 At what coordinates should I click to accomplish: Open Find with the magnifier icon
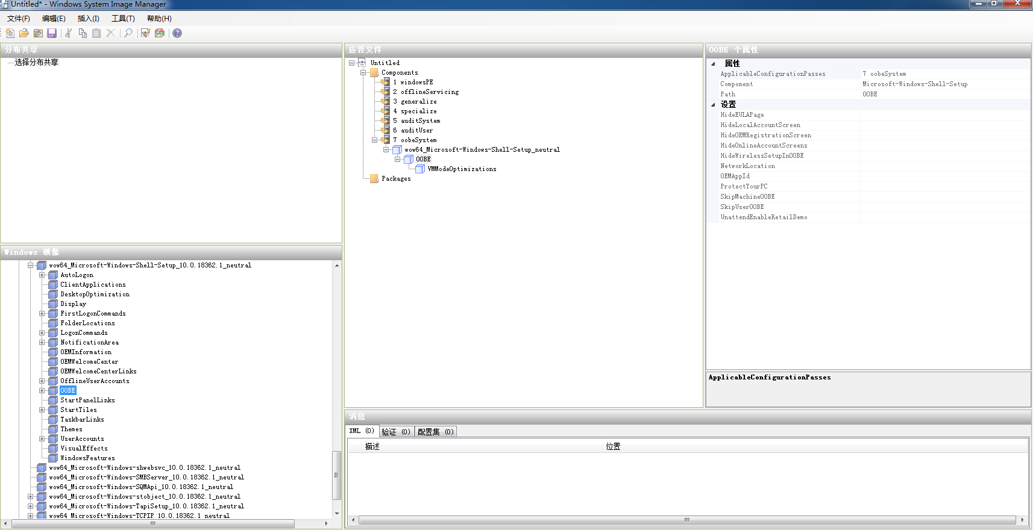(x=128, y=33)
